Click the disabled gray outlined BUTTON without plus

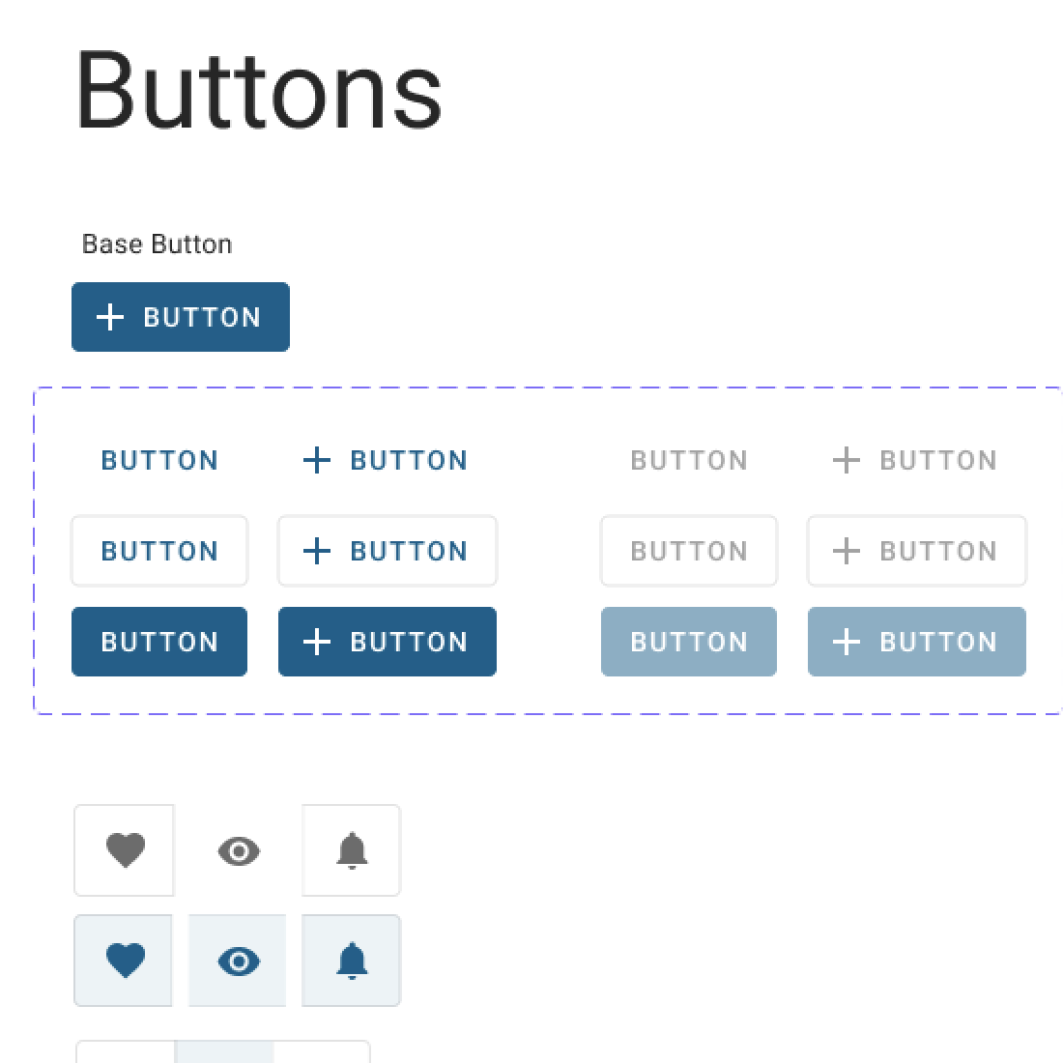689,551
